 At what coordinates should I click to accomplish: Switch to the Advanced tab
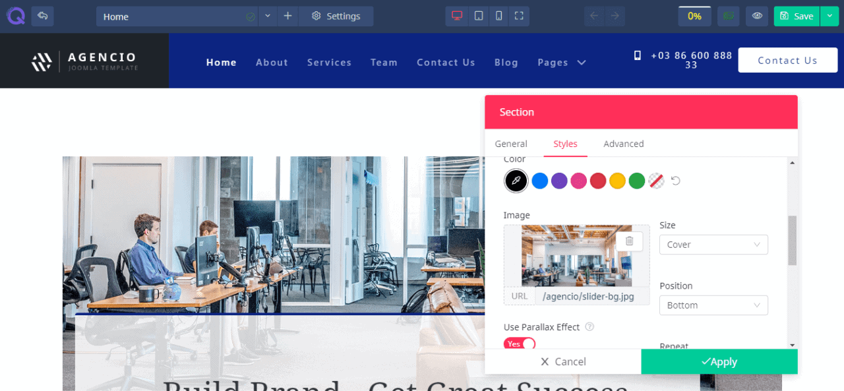[623, 144]
